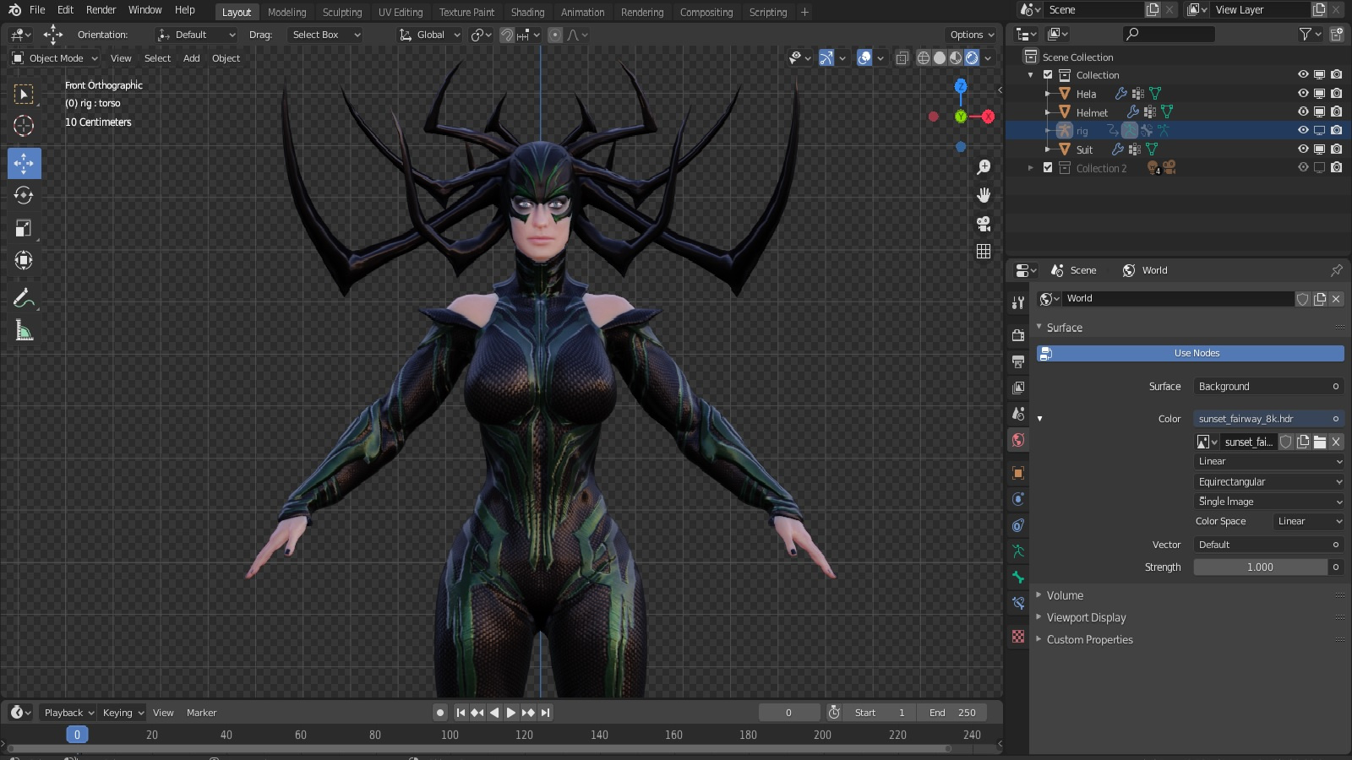Screen dimensions: 1352x760
Task: Open the Object Mode dropdown
Action: [x=55, y=58]
